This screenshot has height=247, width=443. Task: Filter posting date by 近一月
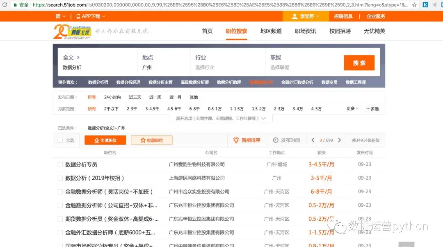[x=176, y=97]
